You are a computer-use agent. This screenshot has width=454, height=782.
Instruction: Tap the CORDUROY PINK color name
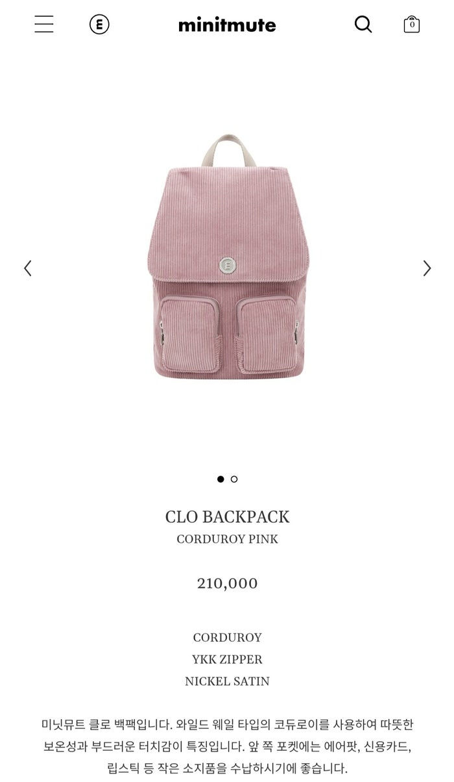(227, 540)
